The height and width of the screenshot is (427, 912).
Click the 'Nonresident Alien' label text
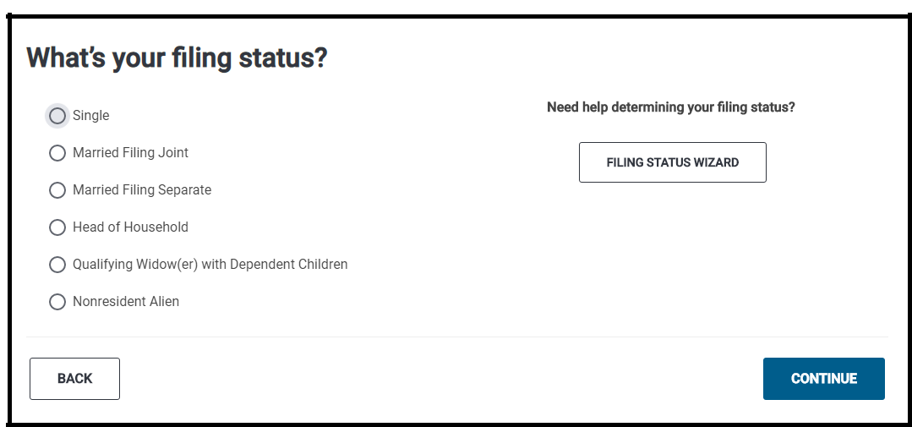[126, 302]
